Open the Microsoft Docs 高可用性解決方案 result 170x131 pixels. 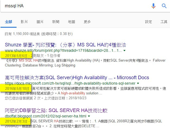pos(77,78)
